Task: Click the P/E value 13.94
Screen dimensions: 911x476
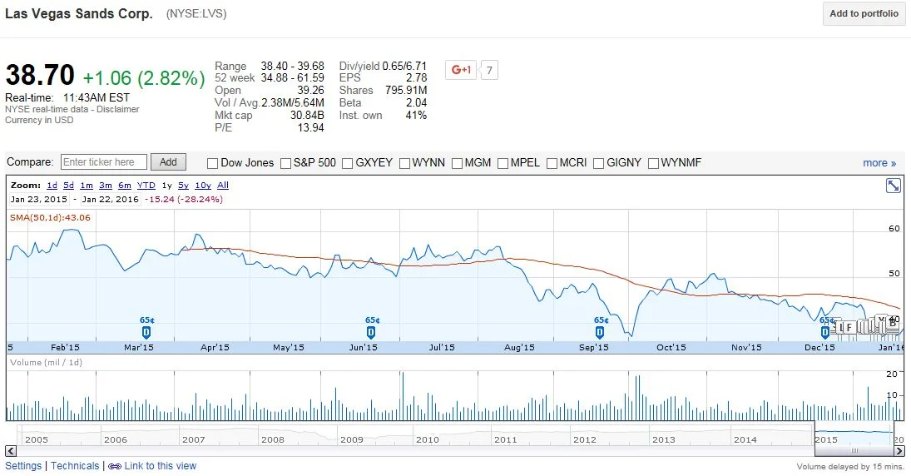Action: [x=311, y=128]
